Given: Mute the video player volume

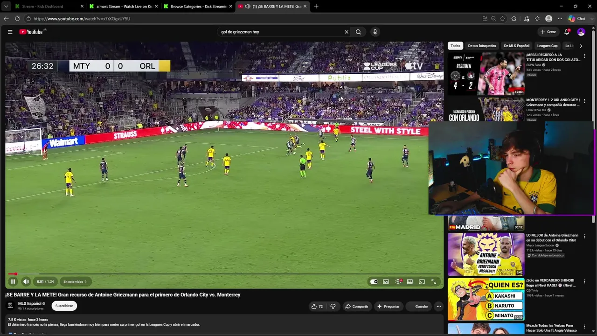Looking at the screenshot, I should [26, 281].
